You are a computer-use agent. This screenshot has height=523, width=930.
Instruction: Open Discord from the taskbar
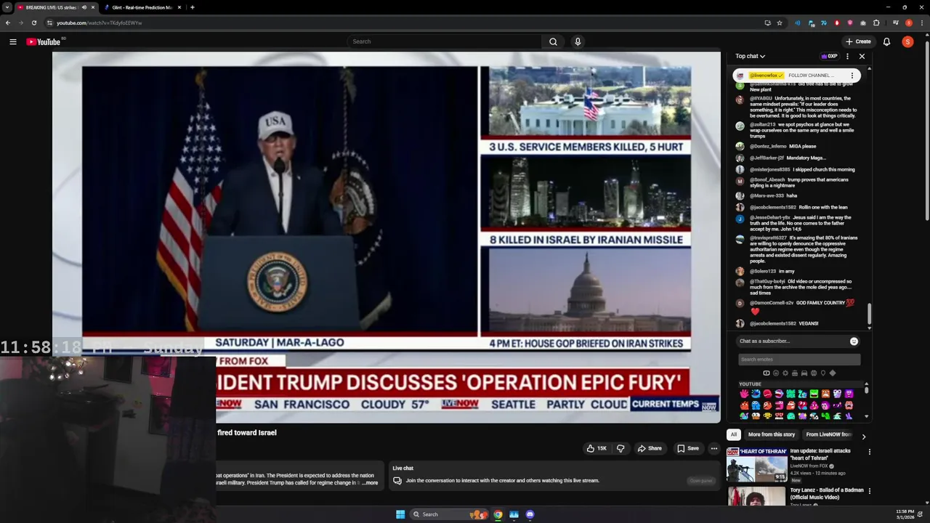pos(530,514)
